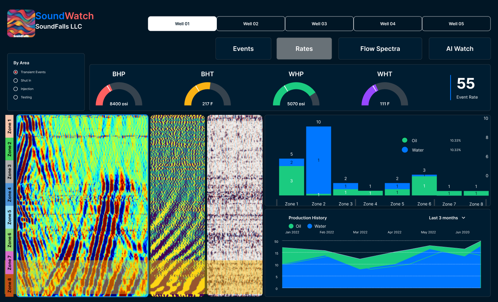Open the AI Watch view

(460, 49)
